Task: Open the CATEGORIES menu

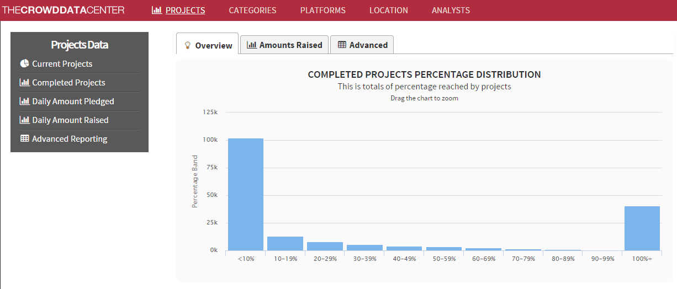Action: (x=252, y=10)
